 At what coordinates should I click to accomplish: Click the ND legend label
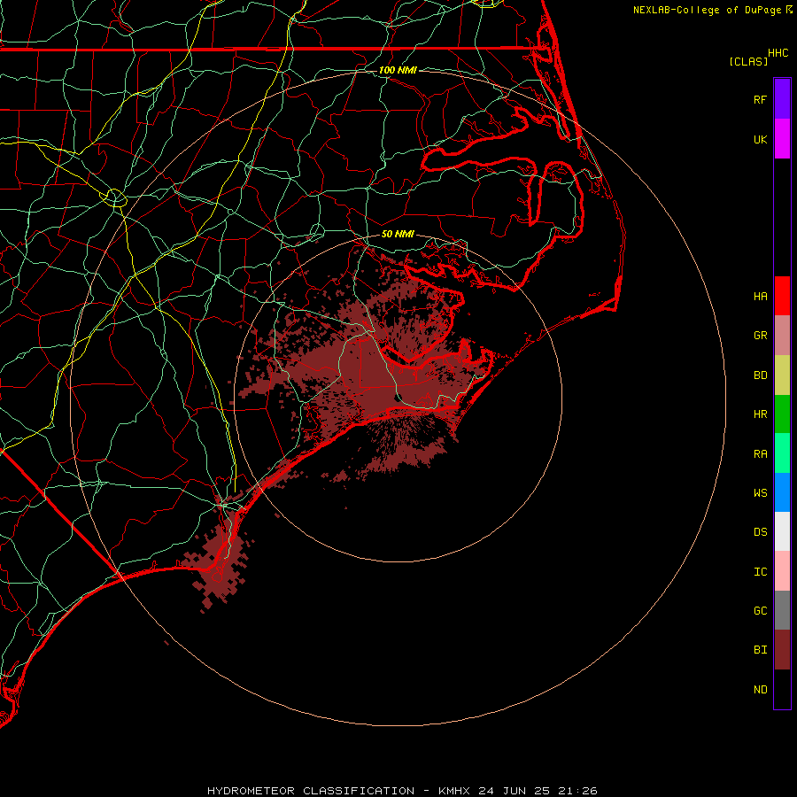click(x=760, y=690)
